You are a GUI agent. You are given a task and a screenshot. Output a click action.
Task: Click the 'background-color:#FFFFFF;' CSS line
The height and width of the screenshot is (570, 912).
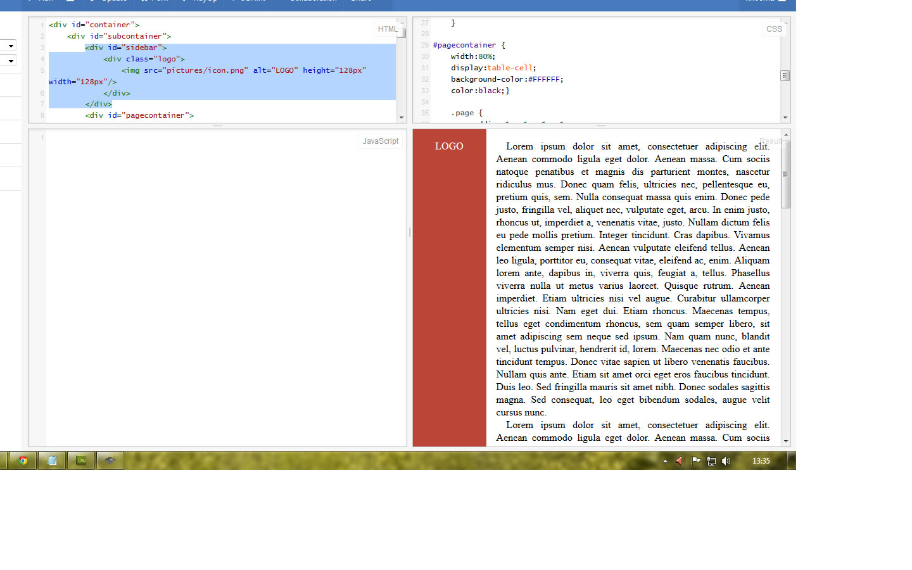(x=507, y=79)
